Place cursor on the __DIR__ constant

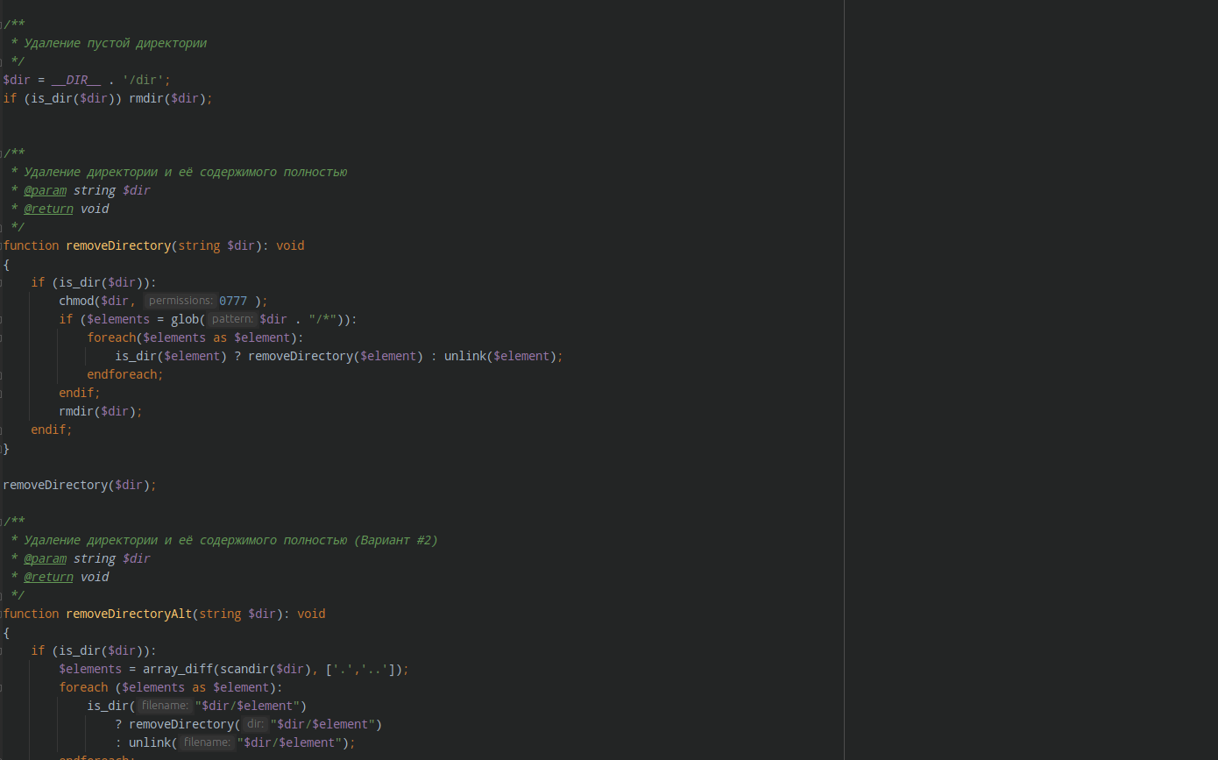pyautogui.click(x=76, y=80)
